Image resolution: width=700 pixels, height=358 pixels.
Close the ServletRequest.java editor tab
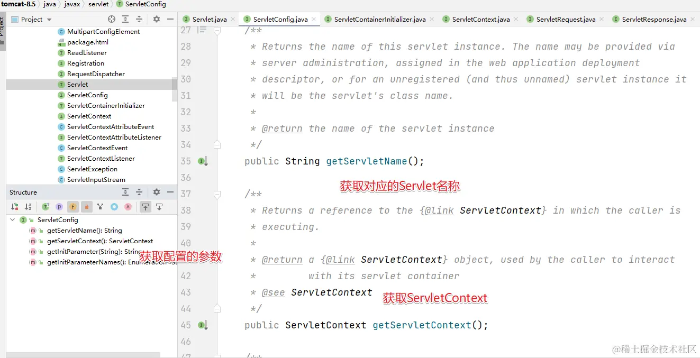tap(602, 19)
